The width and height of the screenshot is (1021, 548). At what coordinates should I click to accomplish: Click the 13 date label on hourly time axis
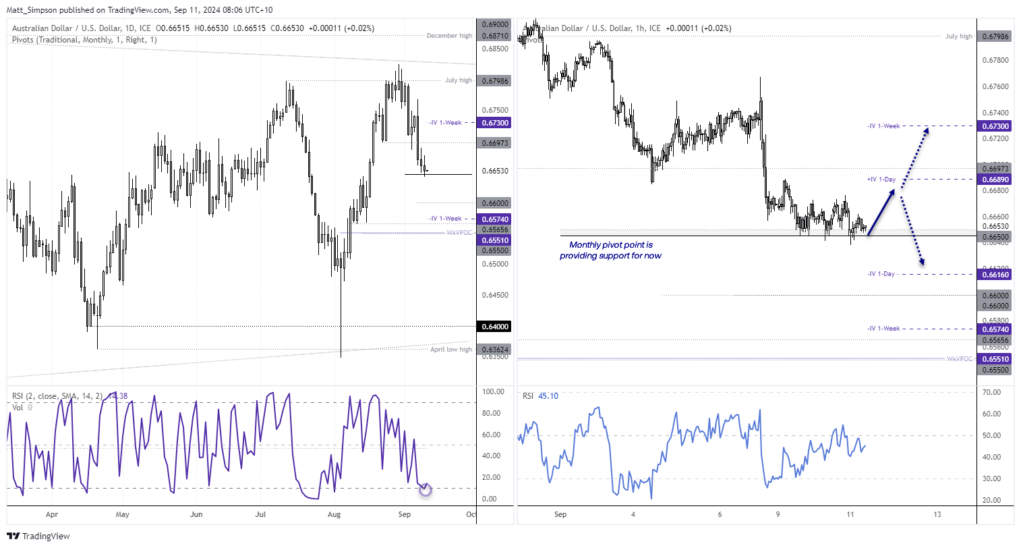click(x=937, y=515)
